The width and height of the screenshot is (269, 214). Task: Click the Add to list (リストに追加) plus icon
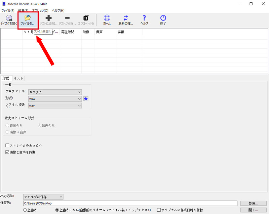coord(48,18)
